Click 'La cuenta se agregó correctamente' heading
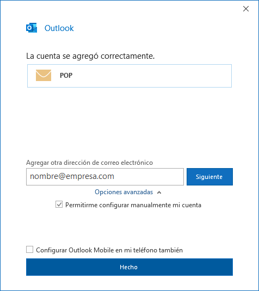 click(x=90, y=56)
